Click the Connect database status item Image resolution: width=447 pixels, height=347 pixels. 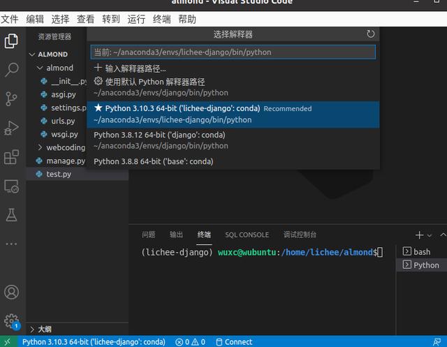coord(234,342)
